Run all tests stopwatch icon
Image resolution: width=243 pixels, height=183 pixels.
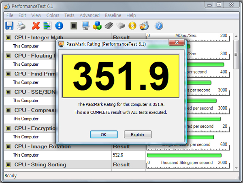tap(144, 26)
